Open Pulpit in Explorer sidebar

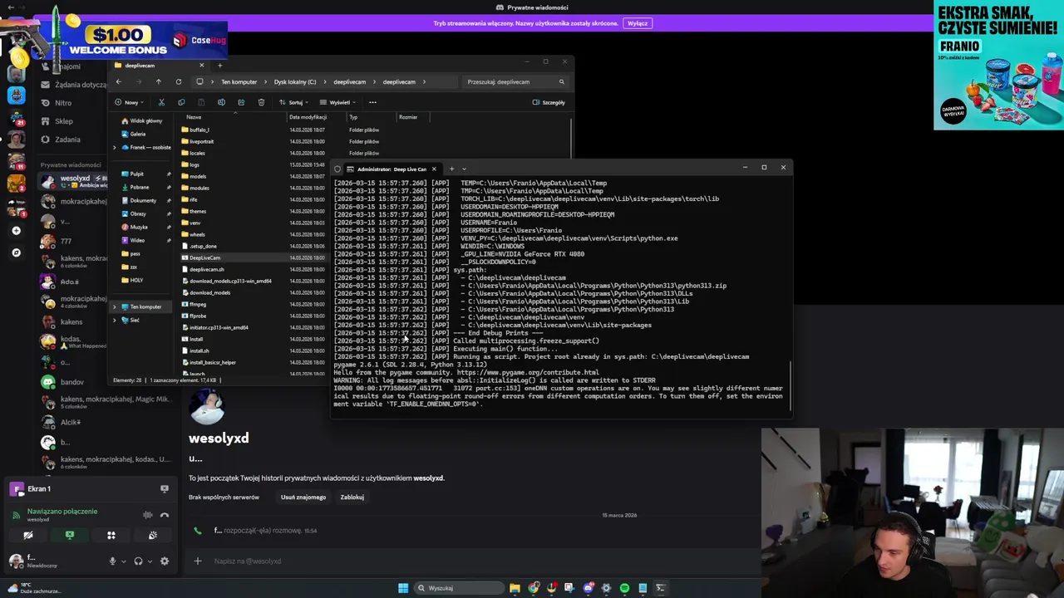[x=136, y=174]
